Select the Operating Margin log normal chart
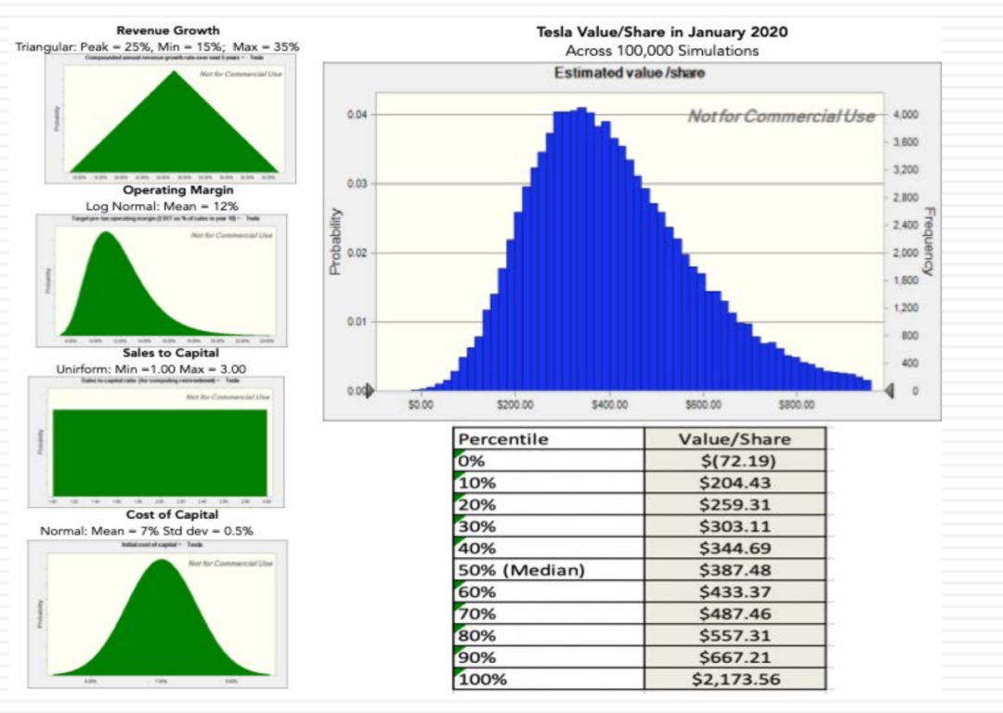 click(x=163, y=280)
